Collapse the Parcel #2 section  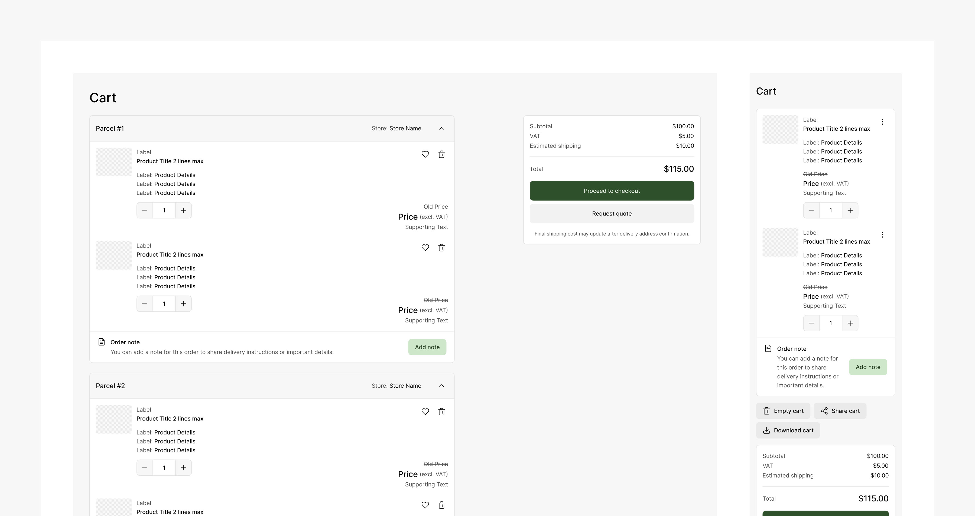pyautogui.click(x=441, y=386)
